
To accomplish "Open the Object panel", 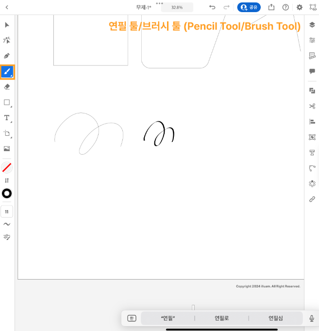I will [312, 137].
